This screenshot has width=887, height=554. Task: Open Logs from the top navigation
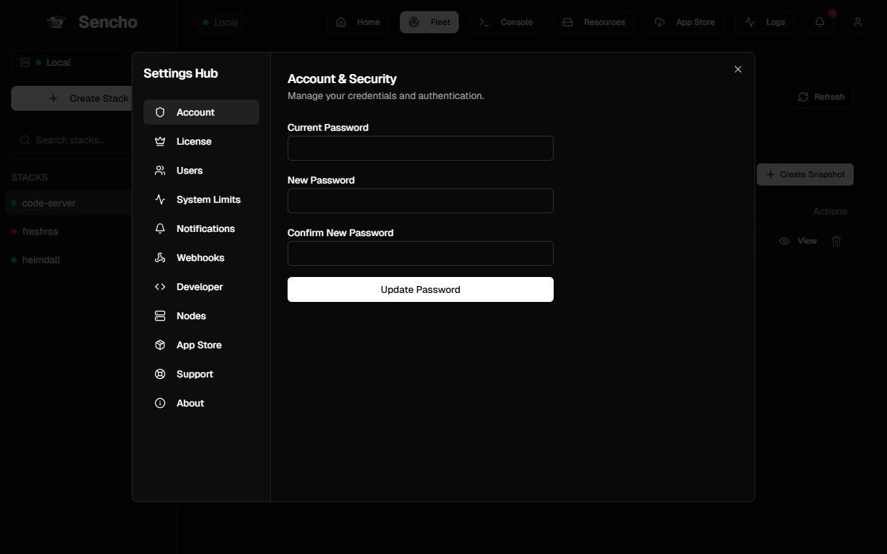(x=765, y=22)
